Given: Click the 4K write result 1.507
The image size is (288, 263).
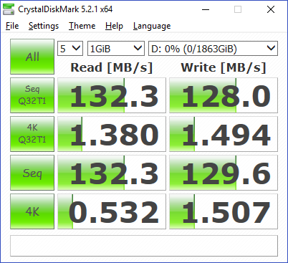Looking at the screenshot, I should pos(224,211).
